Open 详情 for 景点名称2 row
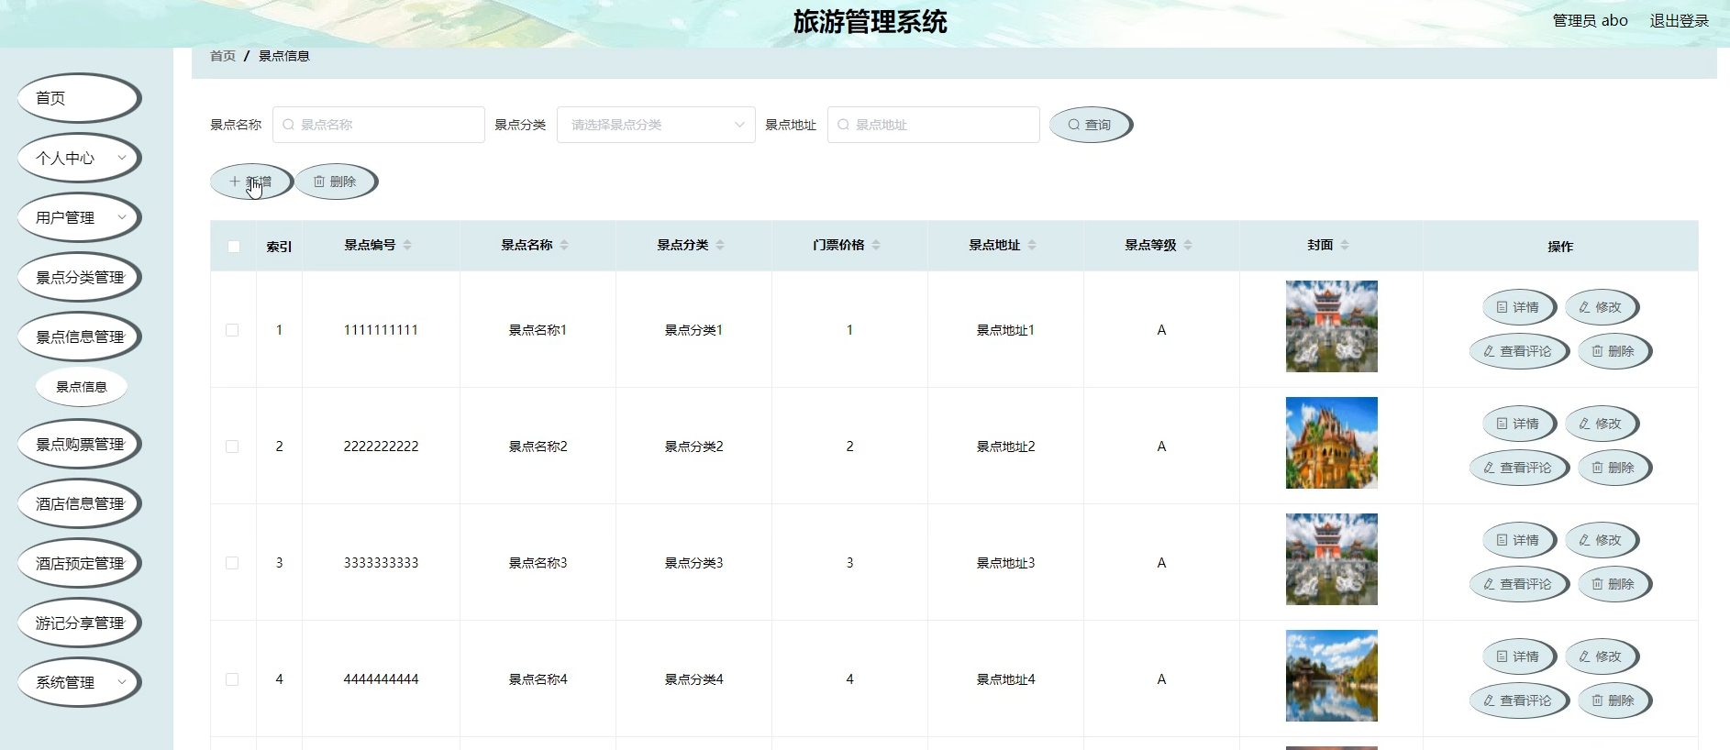Screen dimensions: 1730x750 1518,424
